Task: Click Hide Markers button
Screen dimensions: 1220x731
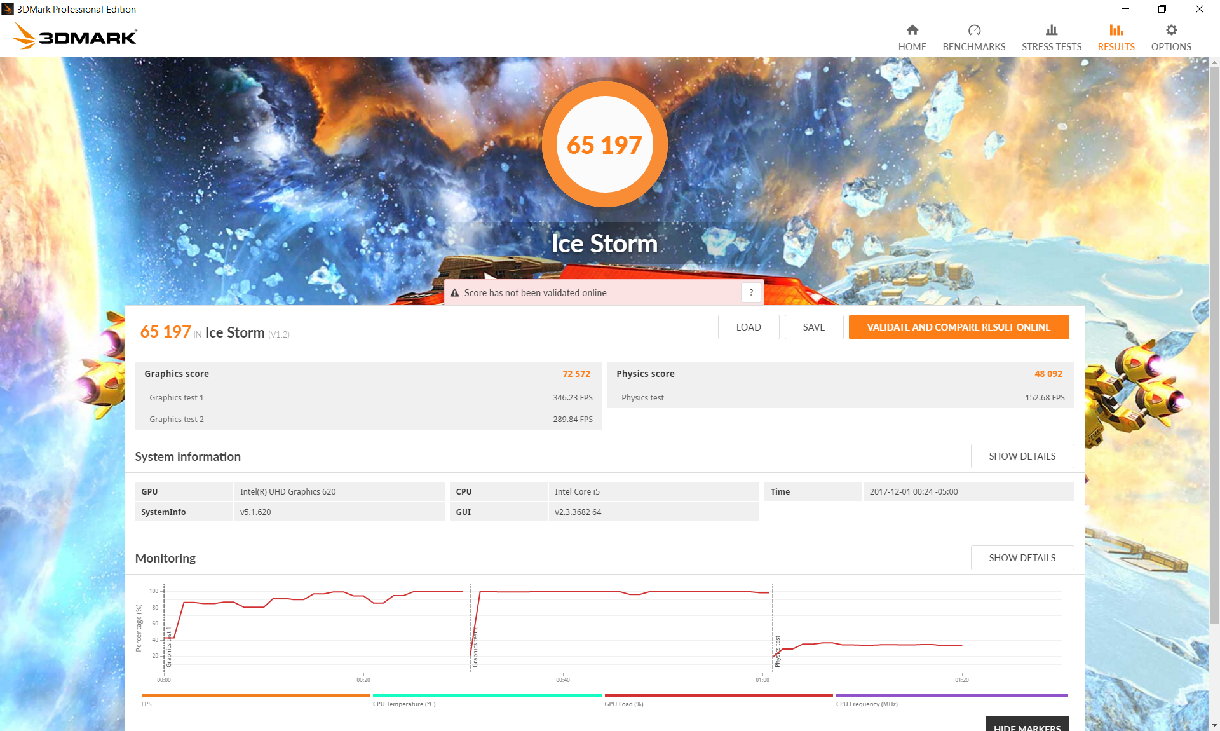Action: click(x=1026, y=725)
